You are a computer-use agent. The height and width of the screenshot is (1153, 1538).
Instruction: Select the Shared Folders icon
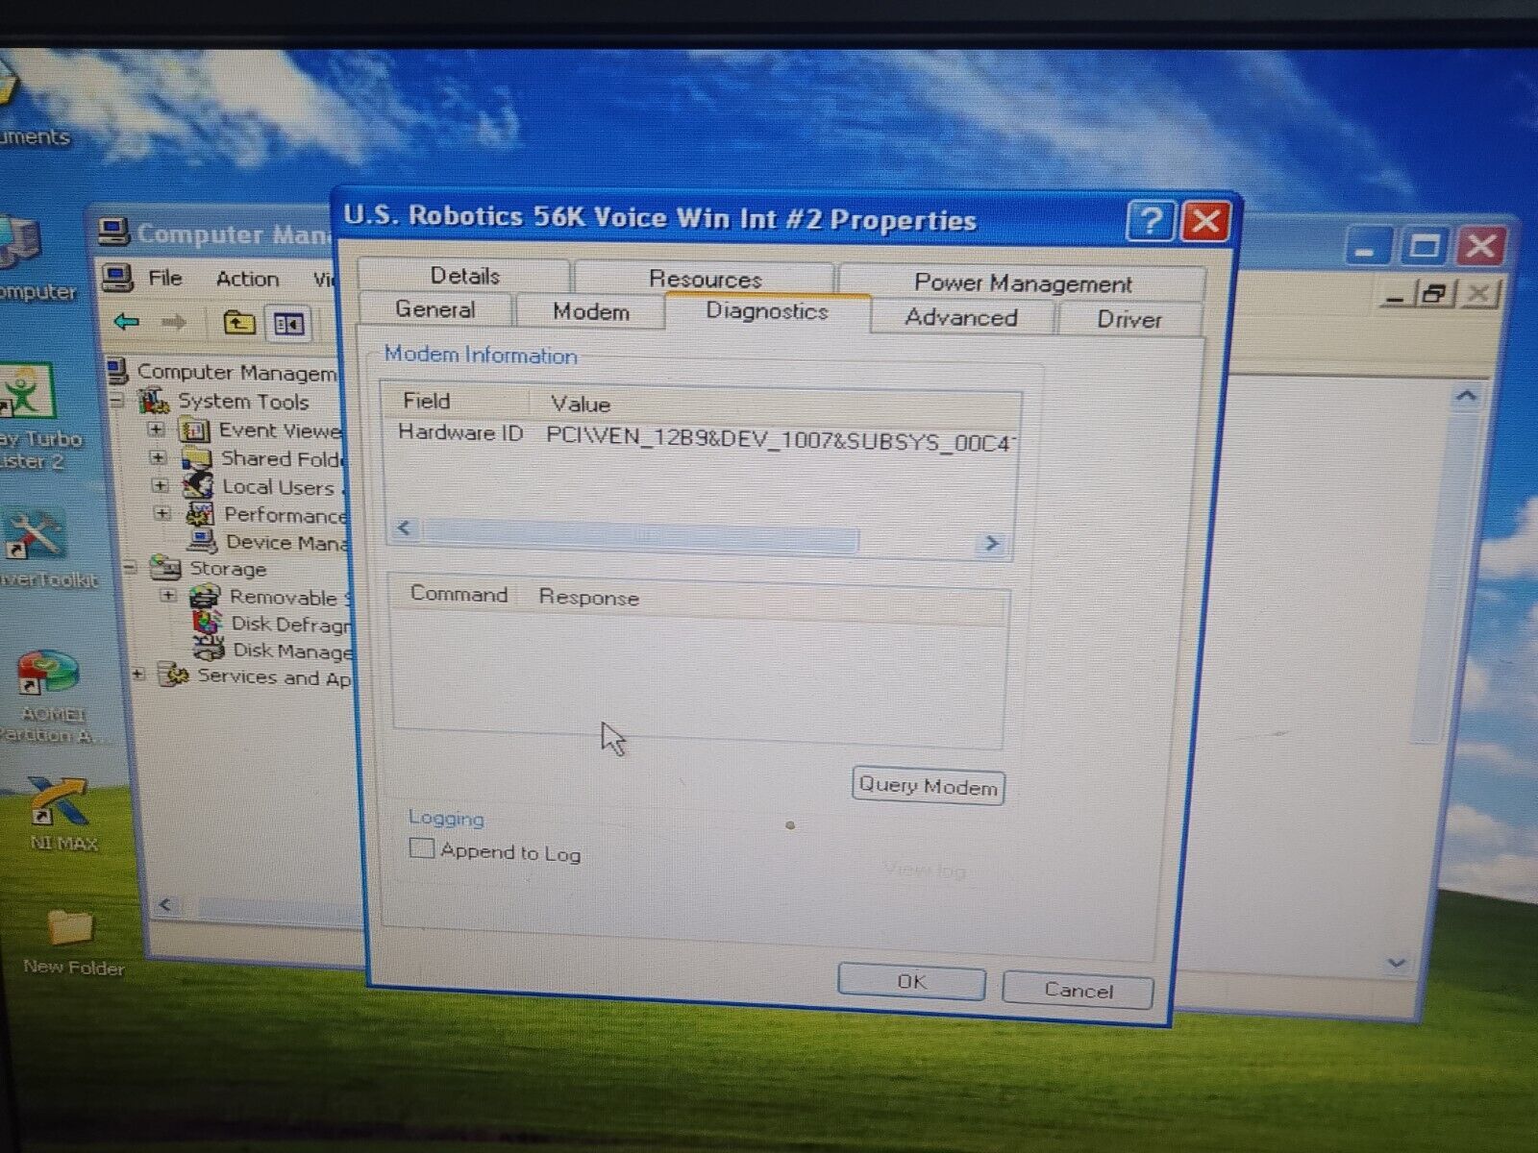point(197,458)
